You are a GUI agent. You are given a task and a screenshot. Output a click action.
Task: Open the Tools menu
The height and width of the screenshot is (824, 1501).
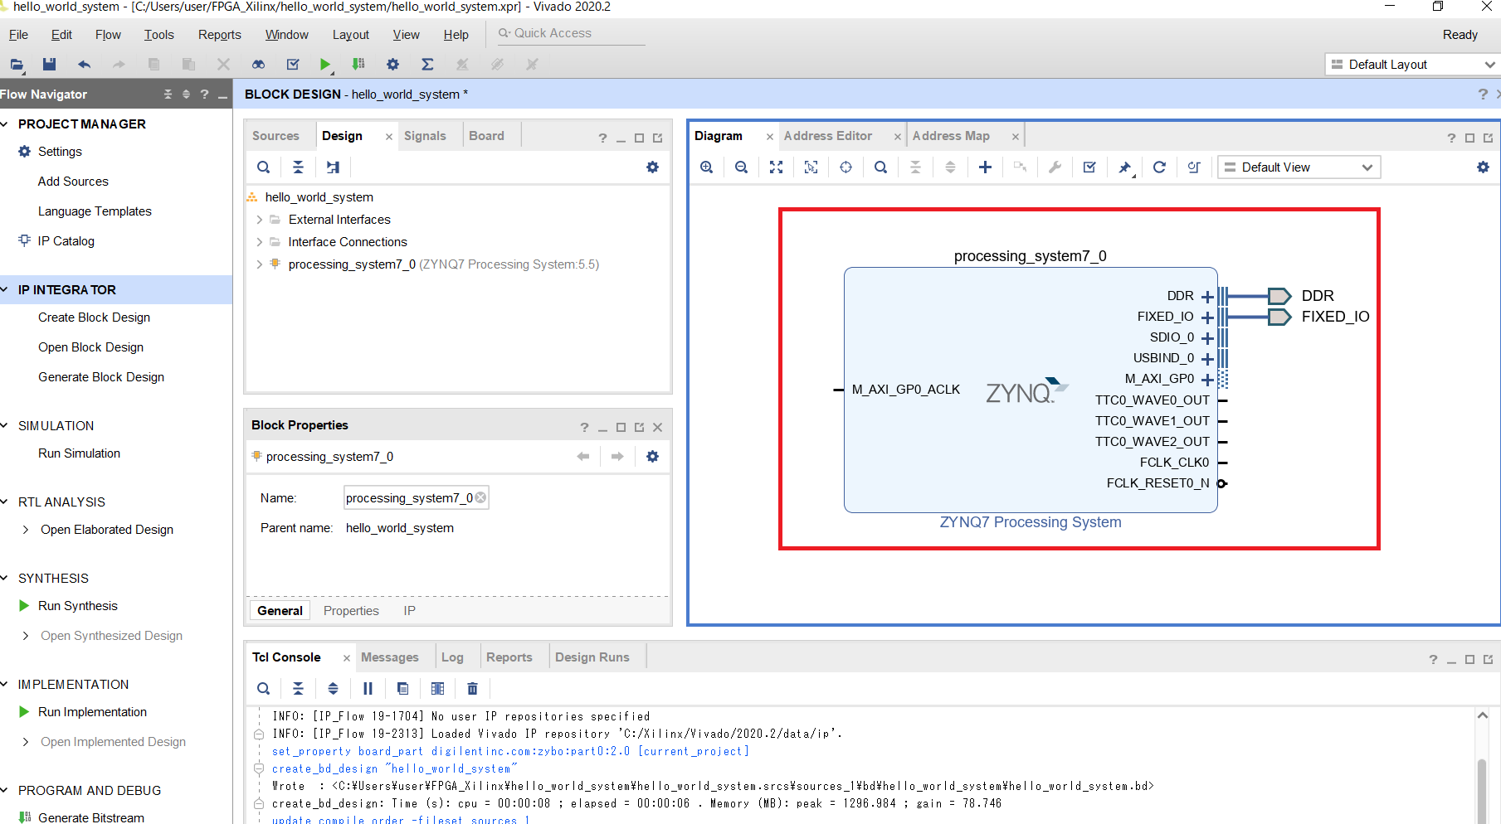pyautogui.click(x=158, y=35)
